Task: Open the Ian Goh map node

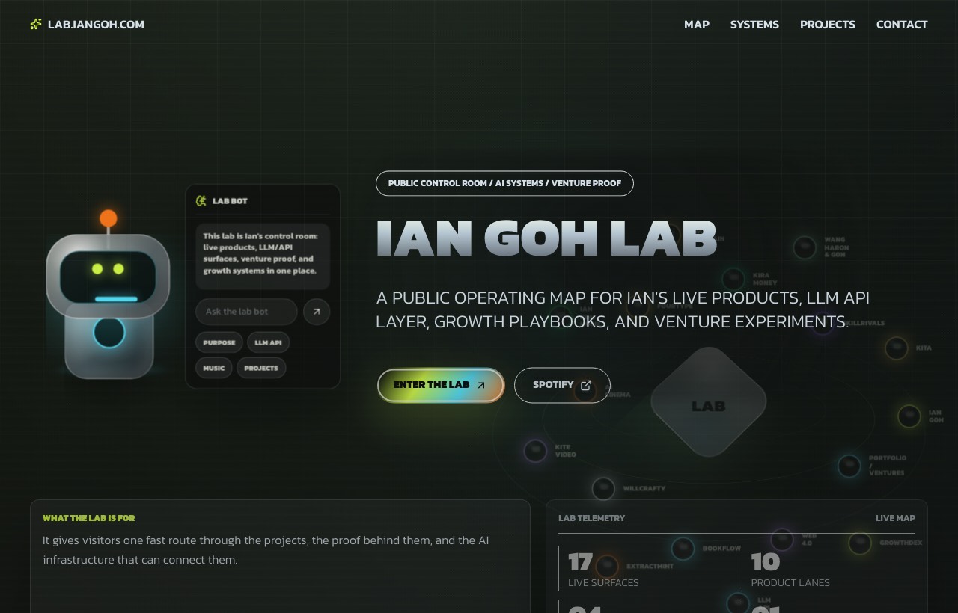Action: point(909,416)
